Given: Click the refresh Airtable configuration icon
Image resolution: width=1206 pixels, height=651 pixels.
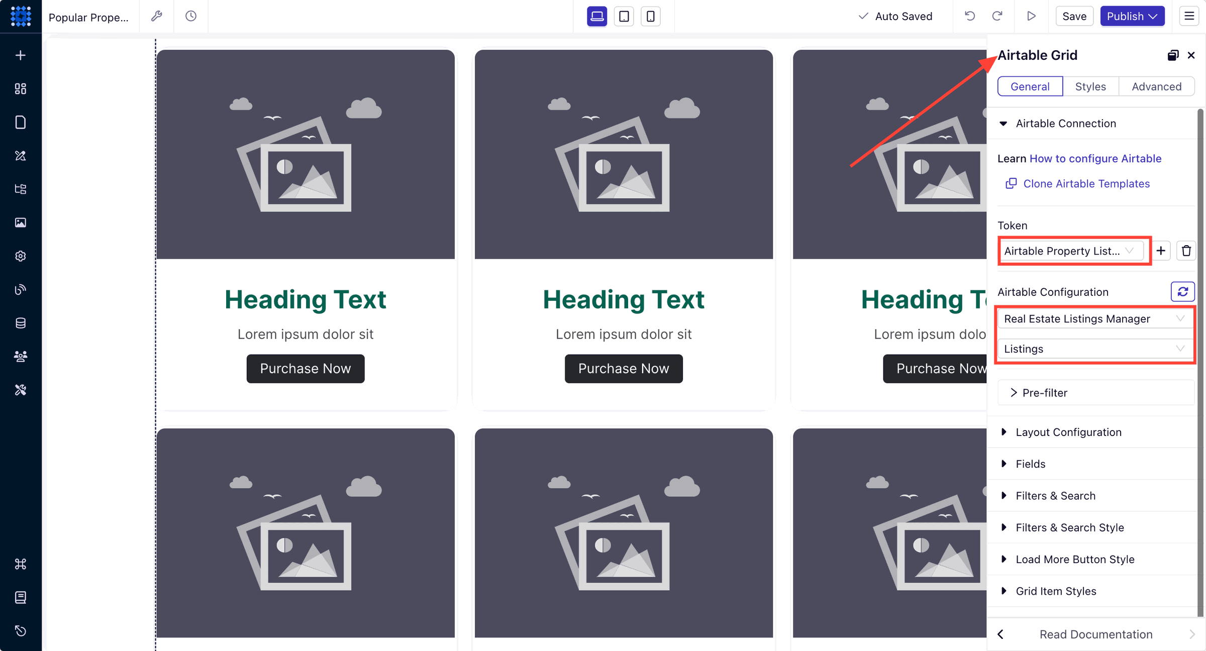Looking at the screenshot, I should tap(1184, 291).
